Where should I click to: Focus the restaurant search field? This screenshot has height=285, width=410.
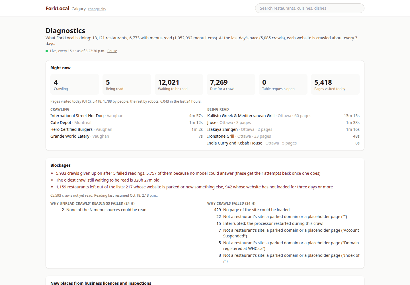pos(309,8)
